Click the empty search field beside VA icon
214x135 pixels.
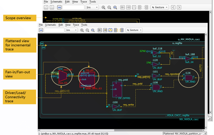click(x=54, y=30)
